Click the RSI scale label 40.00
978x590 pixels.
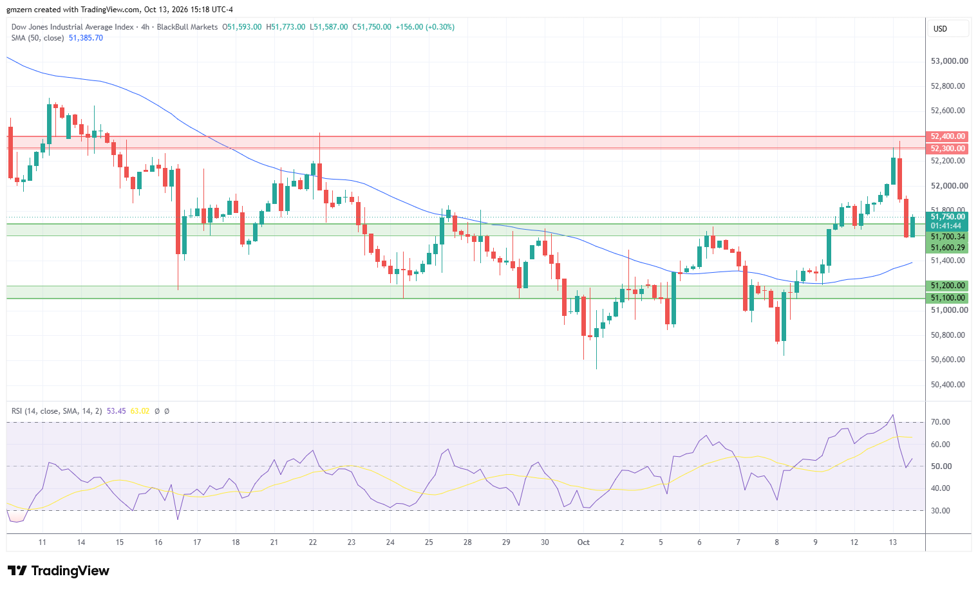tap(941, 488)
